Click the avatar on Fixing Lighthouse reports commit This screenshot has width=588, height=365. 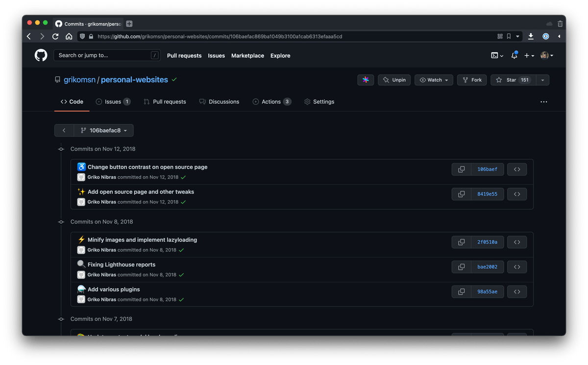click(x=81, y=274)
